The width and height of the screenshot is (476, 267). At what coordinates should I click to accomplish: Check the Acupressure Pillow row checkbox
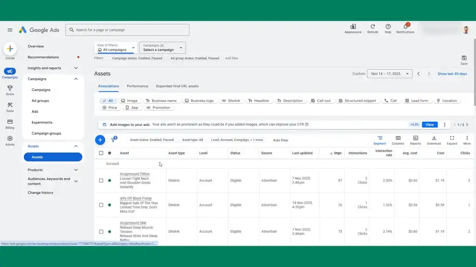(101, 180)
